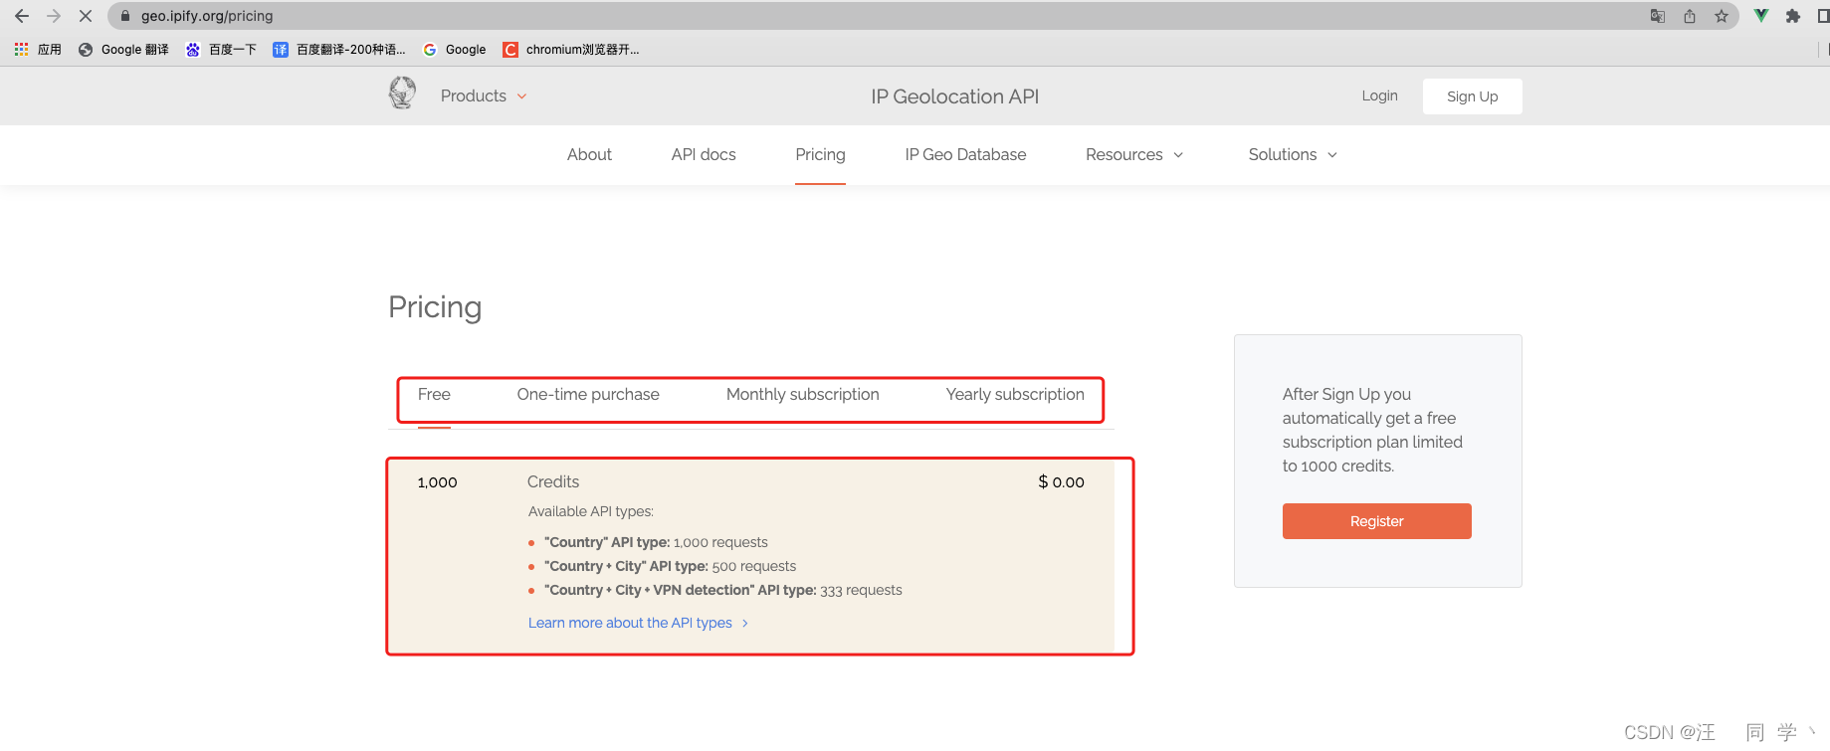Click the address bar URL geo.ipify.org/pricing
1830x751 pixels.
point(207,16)
